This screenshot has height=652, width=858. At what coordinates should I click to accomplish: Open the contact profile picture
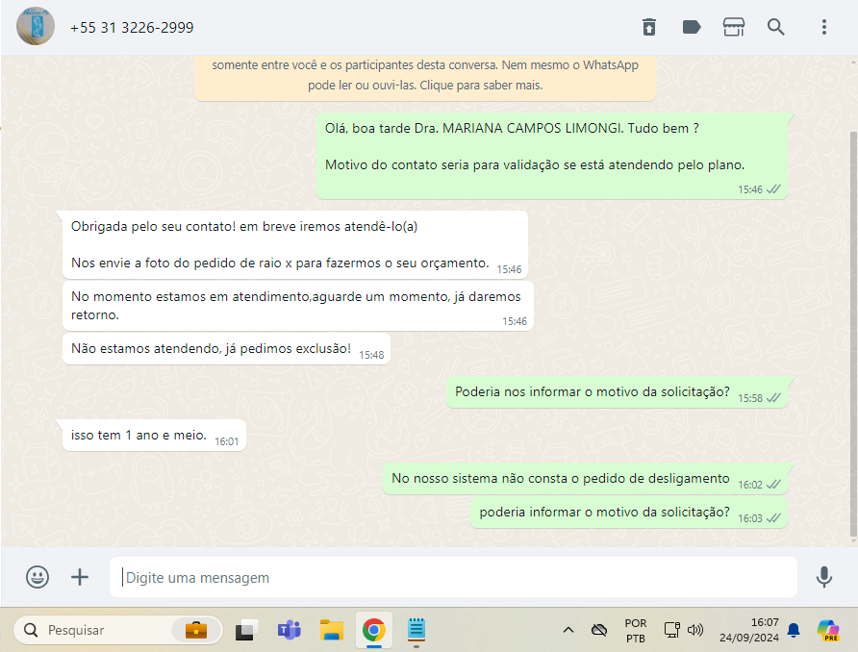pos(36,26)
